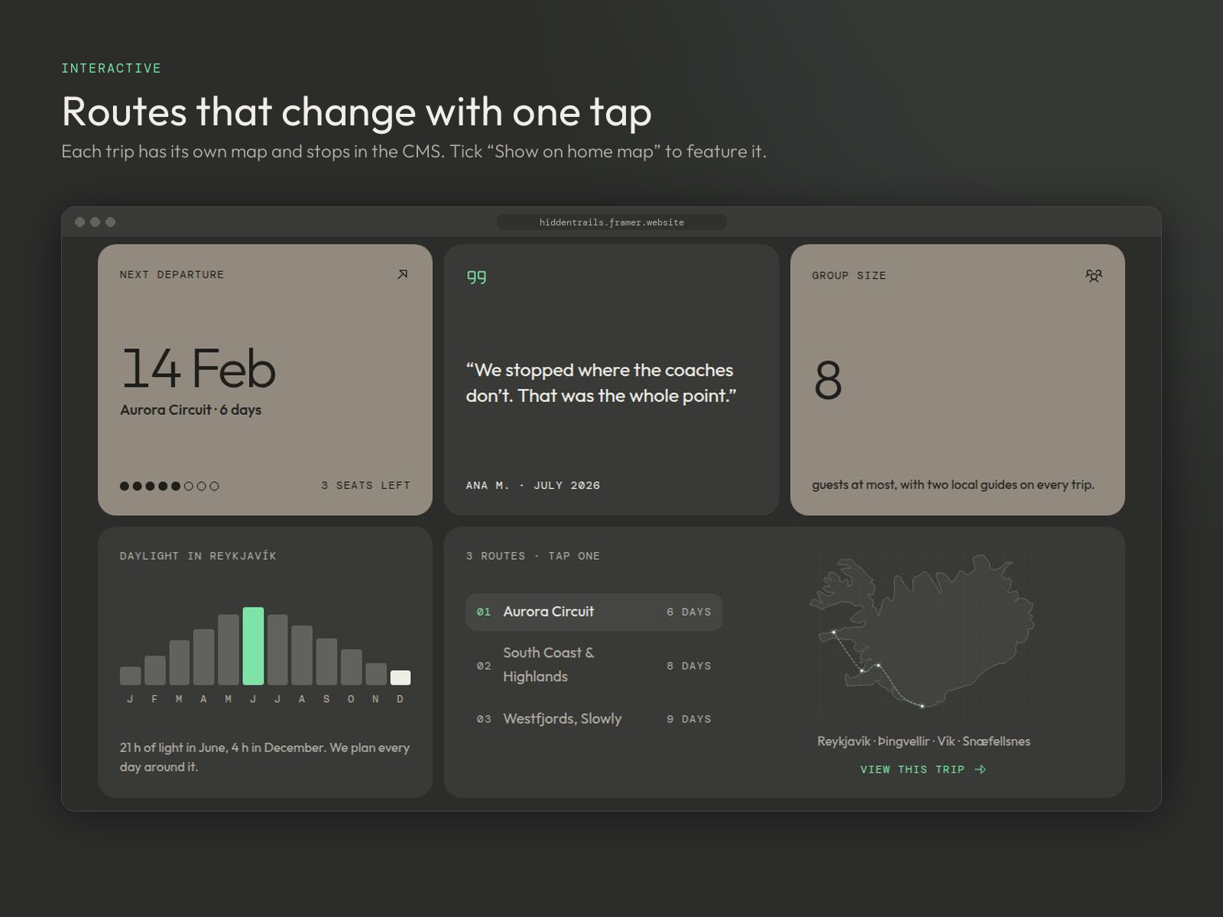Click the 3 Seats Left label
This screenshot has width=1223, height=917.
click(365, 485)
